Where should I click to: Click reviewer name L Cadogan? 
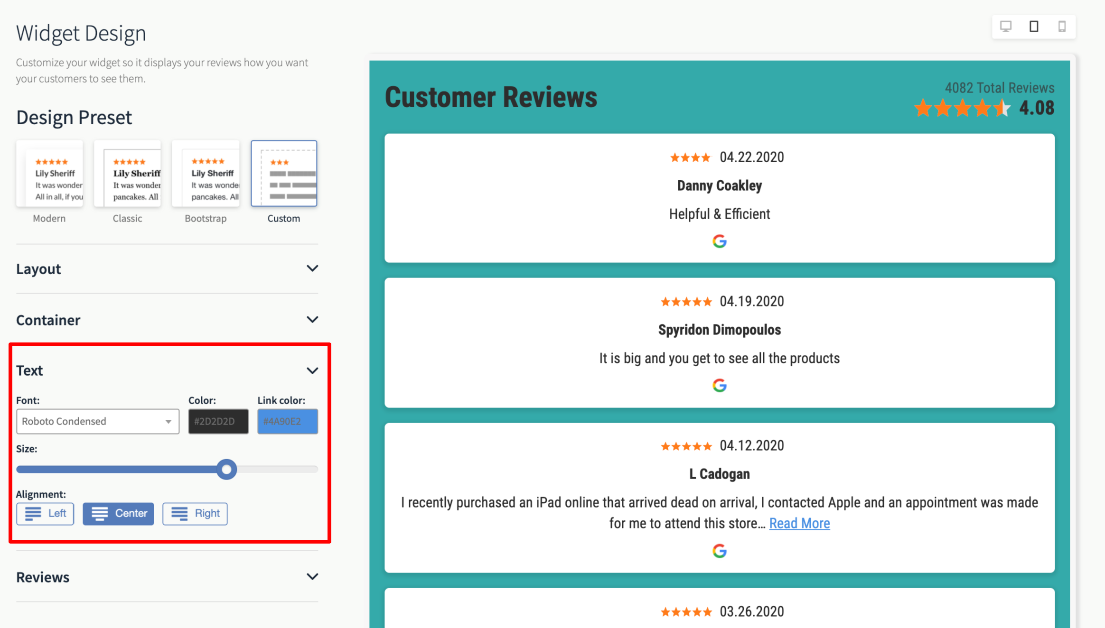coord(719,474)
